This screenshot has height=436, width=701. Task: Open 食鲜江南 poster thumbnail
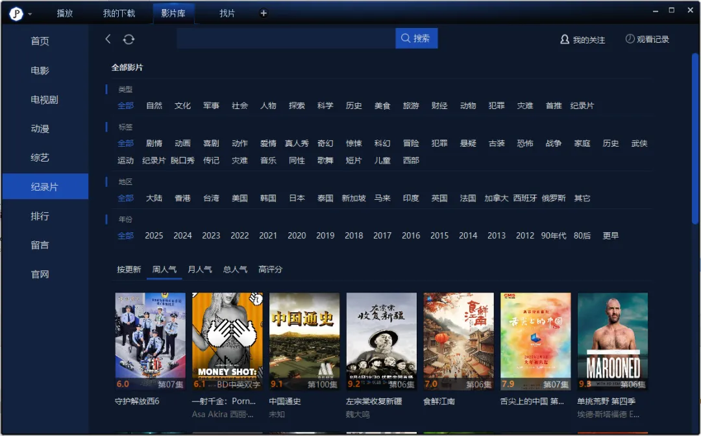point(459,341)
